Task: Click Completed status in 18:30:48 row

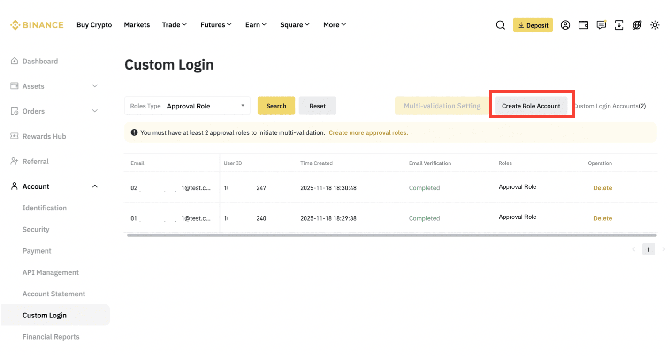Action: [424, 188]
